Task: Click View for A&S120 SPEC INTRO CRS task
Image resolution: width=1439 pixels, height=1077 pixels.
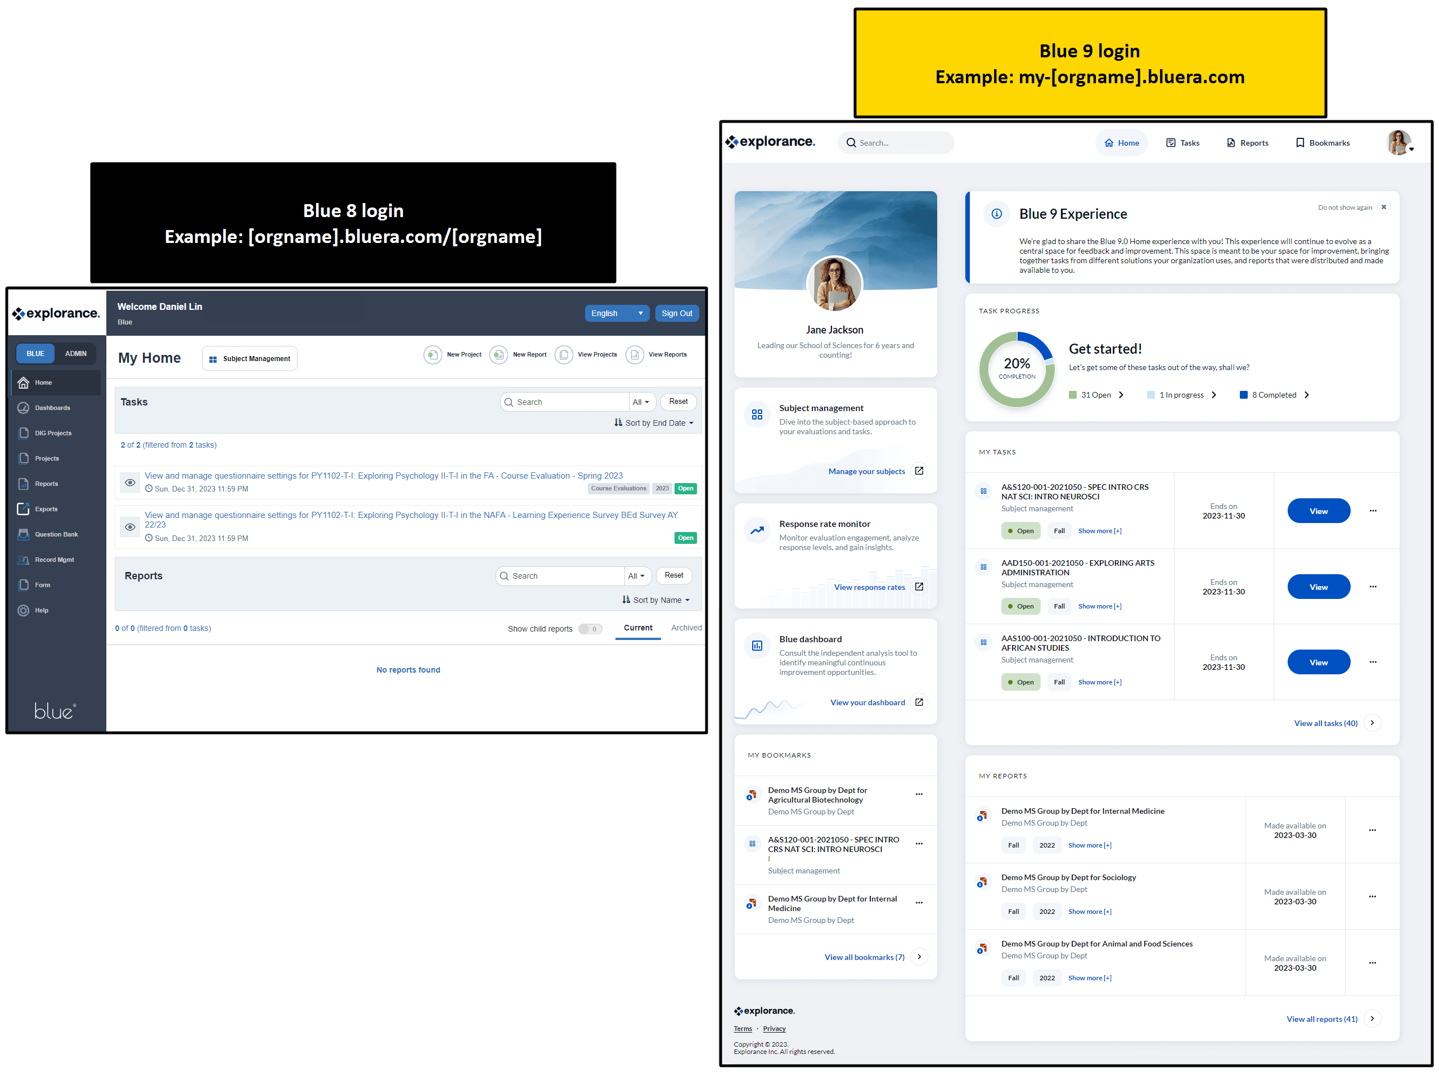Action: (1319, 512)
